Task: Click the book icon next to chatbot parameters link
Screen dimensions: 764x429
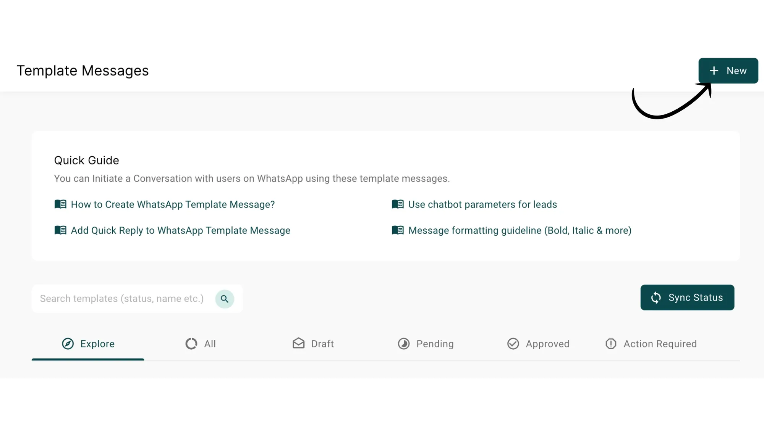Action: tap(398, 204)
